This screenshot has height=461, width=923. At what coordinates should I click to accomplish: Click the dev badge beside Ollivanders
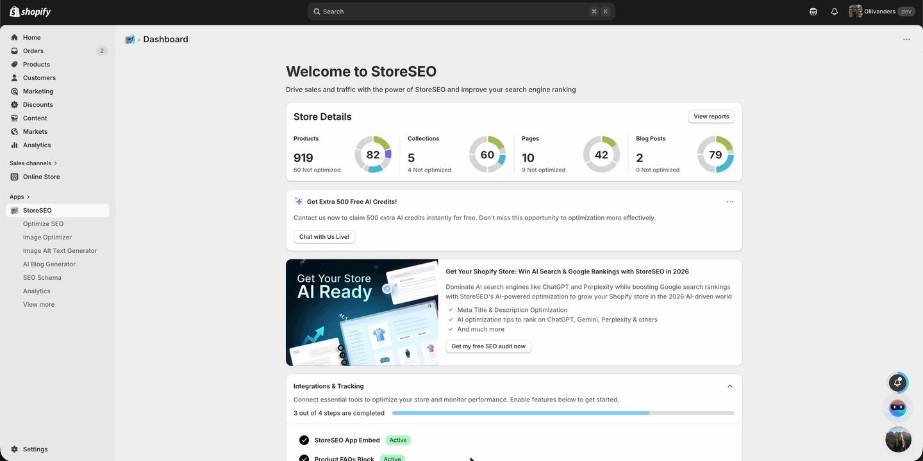coord(906,12)
